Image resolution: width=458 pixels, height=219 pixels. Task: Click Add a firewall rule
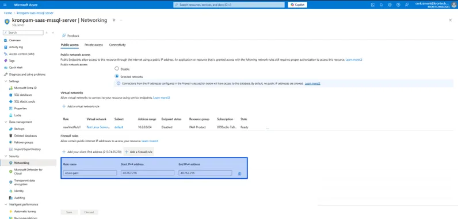click(139, 152)
